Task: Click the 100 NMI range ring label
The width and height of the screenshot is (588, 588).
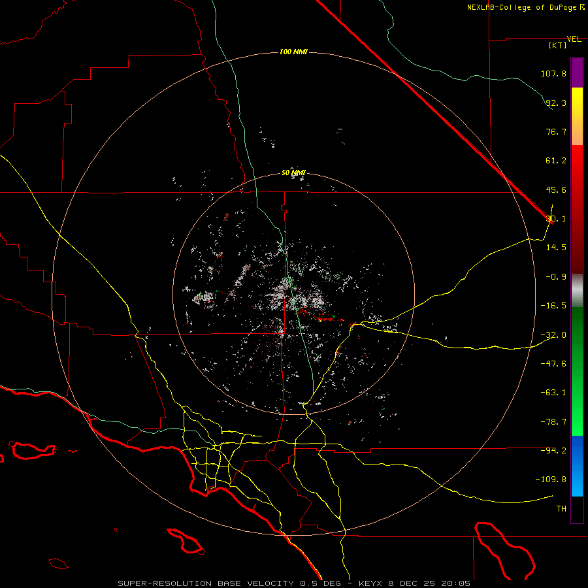Action: (x=293, y=52)
